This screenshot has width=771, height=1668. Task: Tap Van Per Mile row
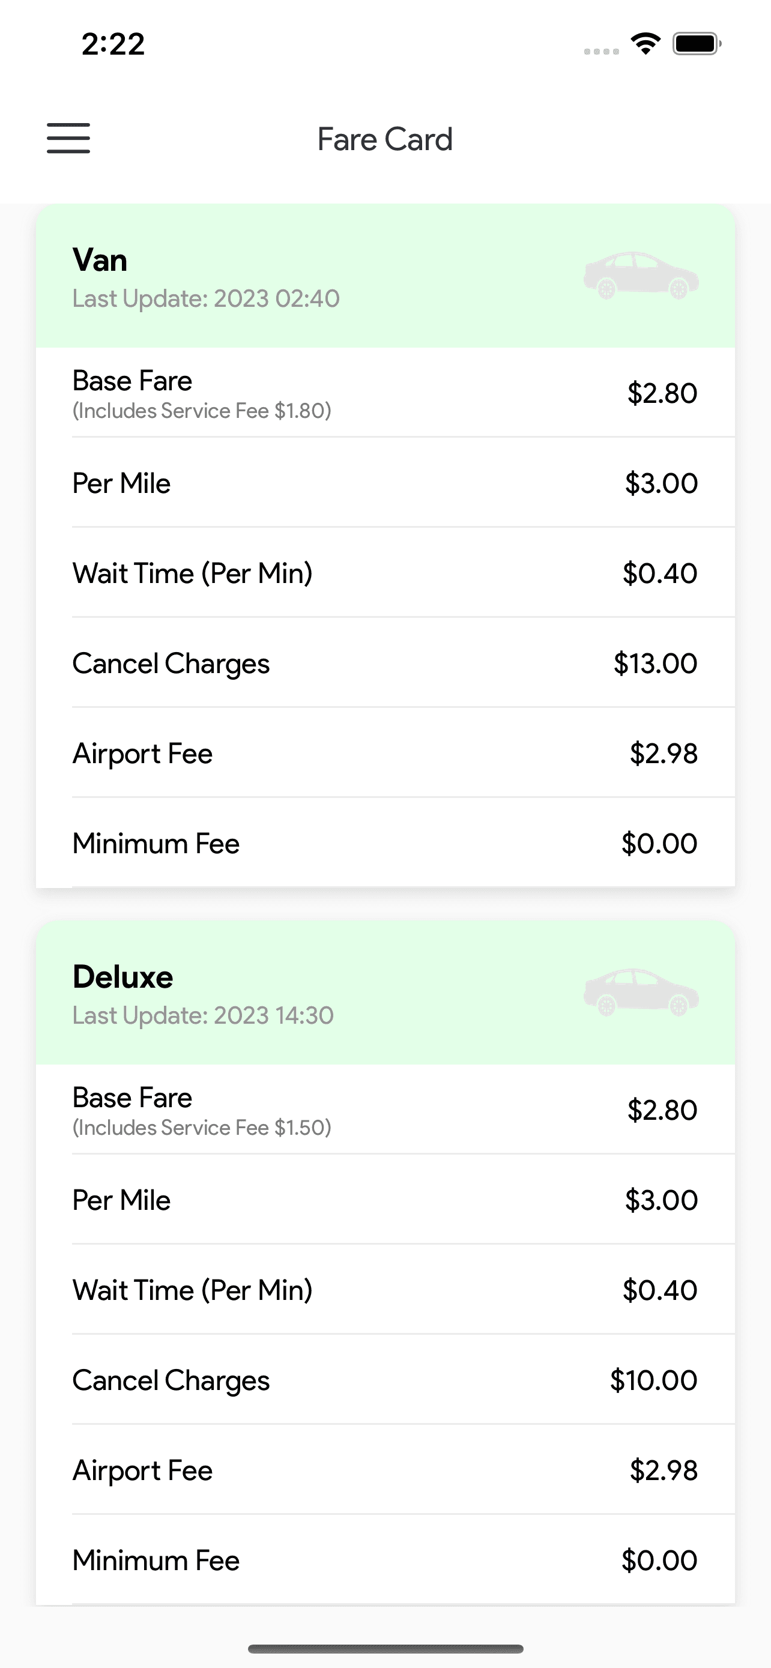385,483
